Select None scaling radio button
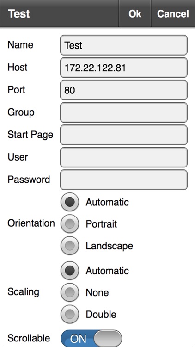195x347 pixels. 70,292
